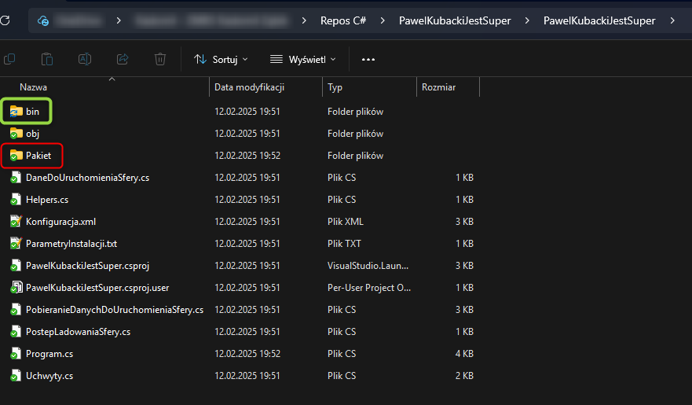Click the PawelKubackiJestSuper.csproj.user file icon
The image size is (692, 405).
16,288
